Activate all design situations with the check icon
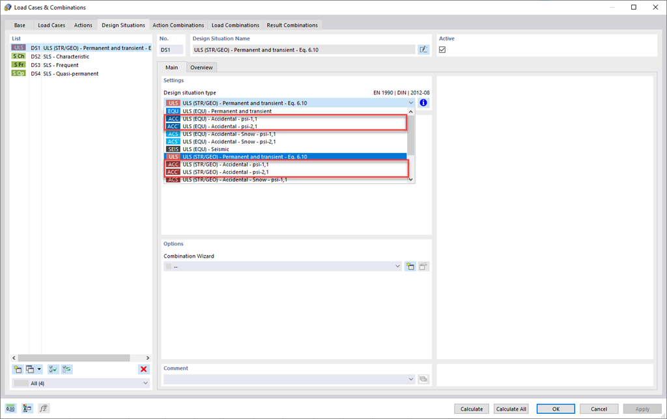This screenshot has width=667, height=419. pyautogui.click(x=53, y=369)
